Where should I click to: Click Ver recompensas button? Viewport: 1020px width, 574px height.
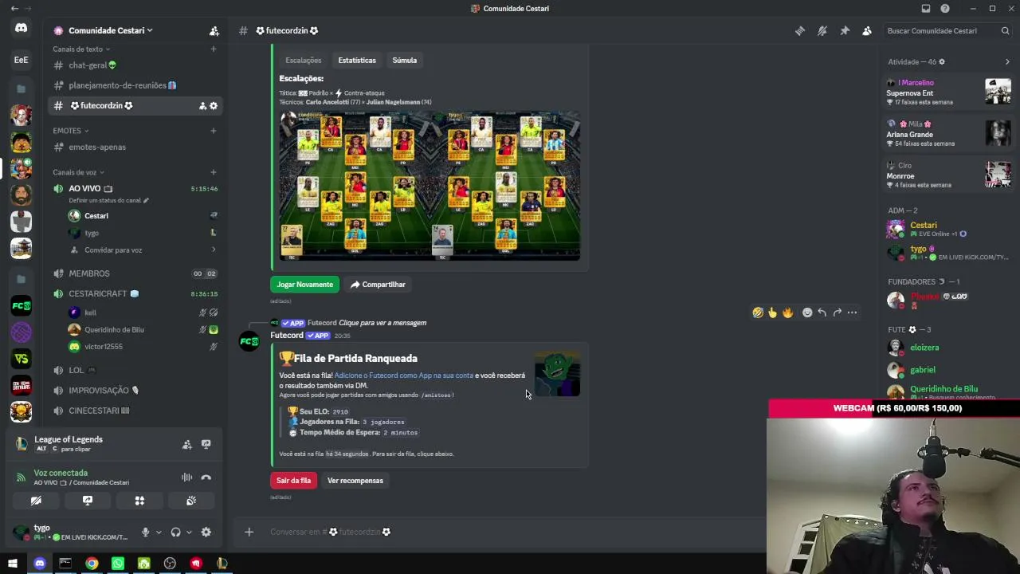[355, 481]
